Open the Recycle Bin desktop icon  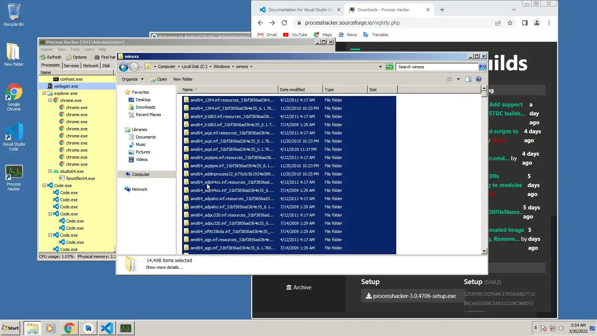[x=14, y=15]
